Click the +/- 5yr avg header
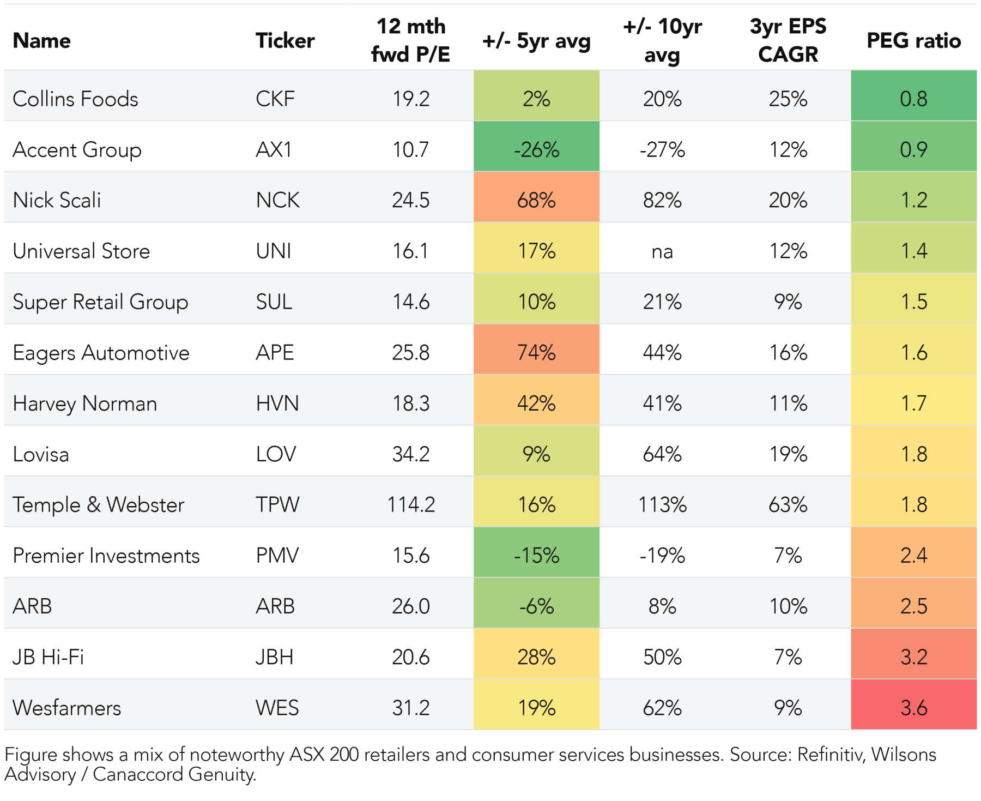The width and height of the screenshot is (981, 801). 536,41
